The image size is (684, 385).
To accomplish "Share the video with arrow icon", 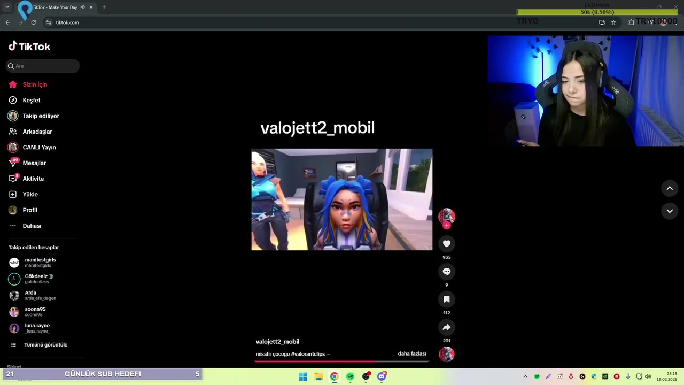I will point(447,327).
